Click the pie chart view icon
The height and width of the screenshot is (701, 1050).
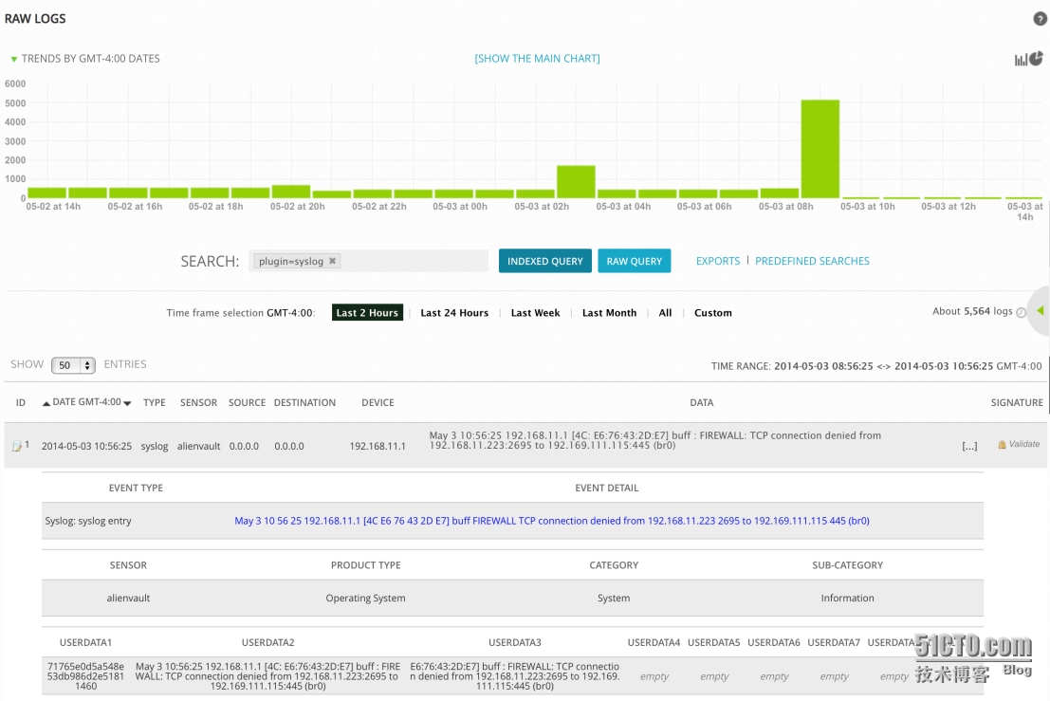point(1036,58)
